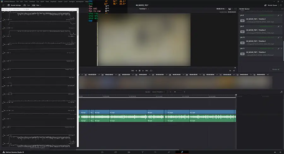The width and height of the screenshot is (284, 154).
Task: Open the File menu
Action: click(x=17, y=2)
